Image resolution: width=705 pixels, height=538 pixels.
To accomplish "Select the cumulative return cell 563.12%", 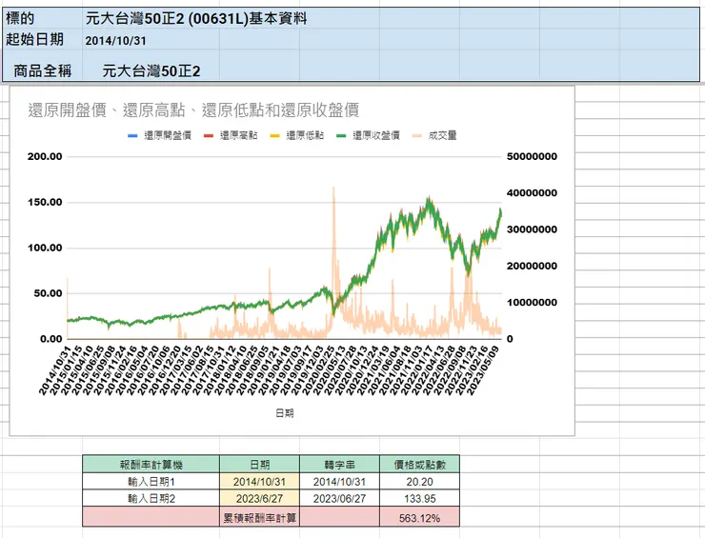I will click(x=419, y=518).
